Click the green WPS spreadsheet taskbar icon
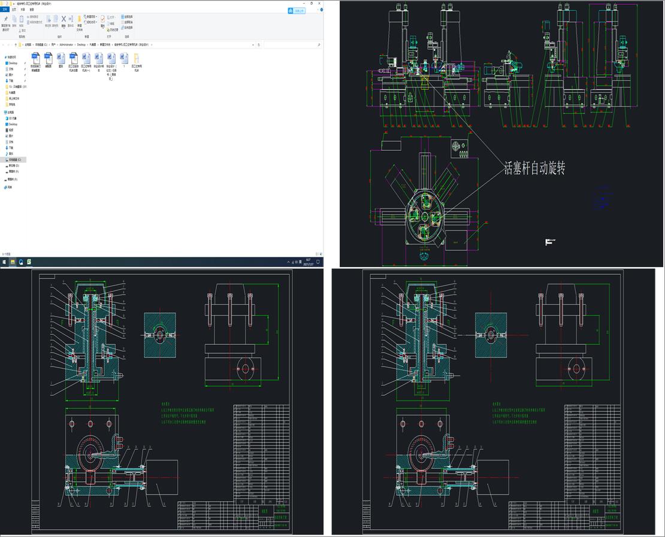The height and width of the screenshot is (537, 665). (29, 262)
